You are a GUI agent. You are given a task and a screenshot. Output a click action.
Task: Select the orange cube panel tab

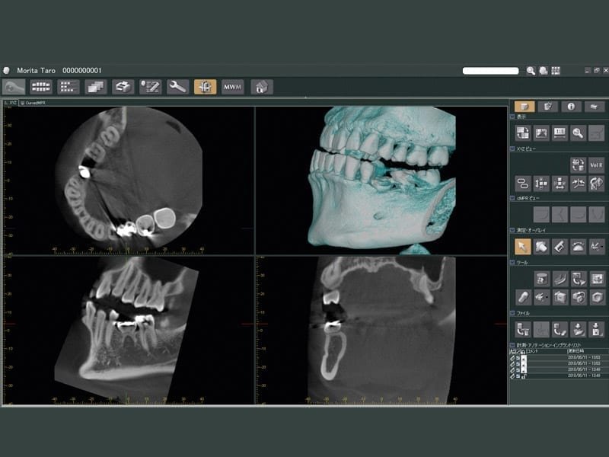(525, 107)
